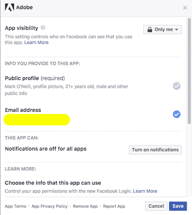Save the app settings

pyautogui.click(x=178, y=206)
